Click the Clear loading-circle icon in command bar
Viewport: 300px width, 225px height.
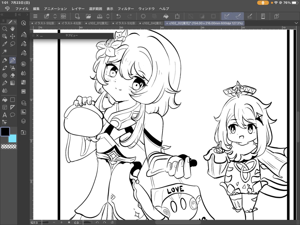pos(143,16)
